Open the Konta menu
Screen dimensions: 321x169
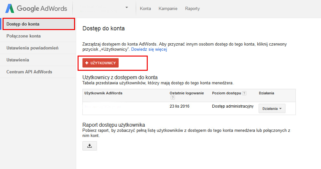[145, 9]
